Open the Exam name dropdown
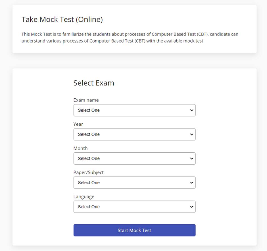 point(134,110)
